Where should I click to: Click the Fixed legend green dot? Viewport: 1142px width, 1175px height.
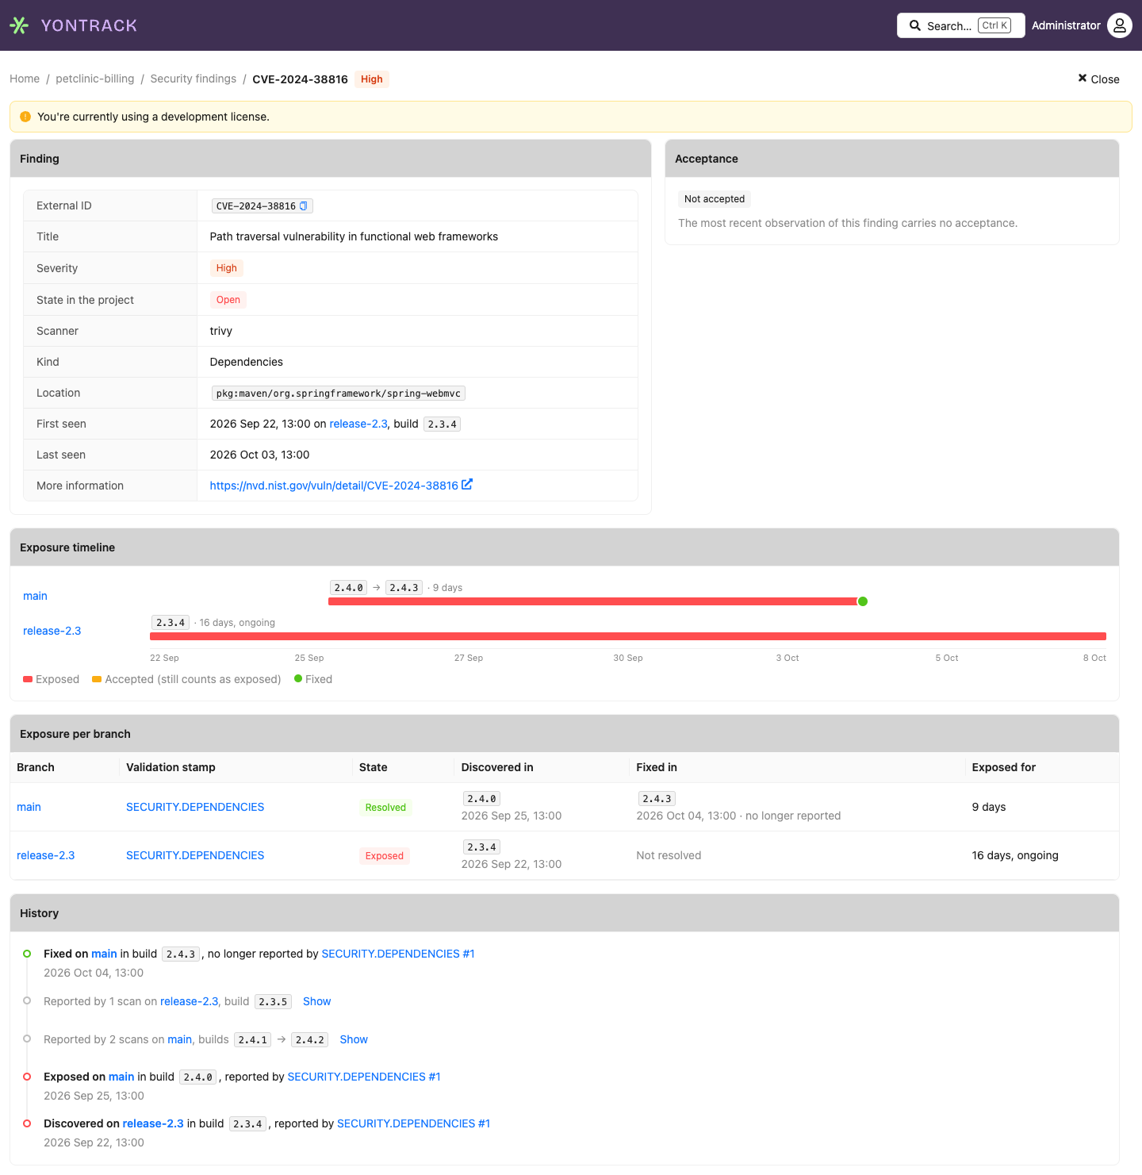tap(298, 678)
